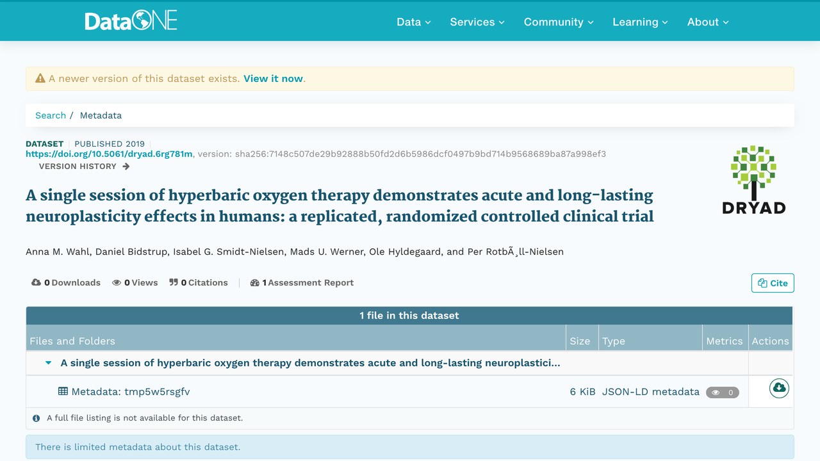This screenshot has width=820, height=461.
Task: Go to the Search breadcrumb link
Action: coord(51,115)
